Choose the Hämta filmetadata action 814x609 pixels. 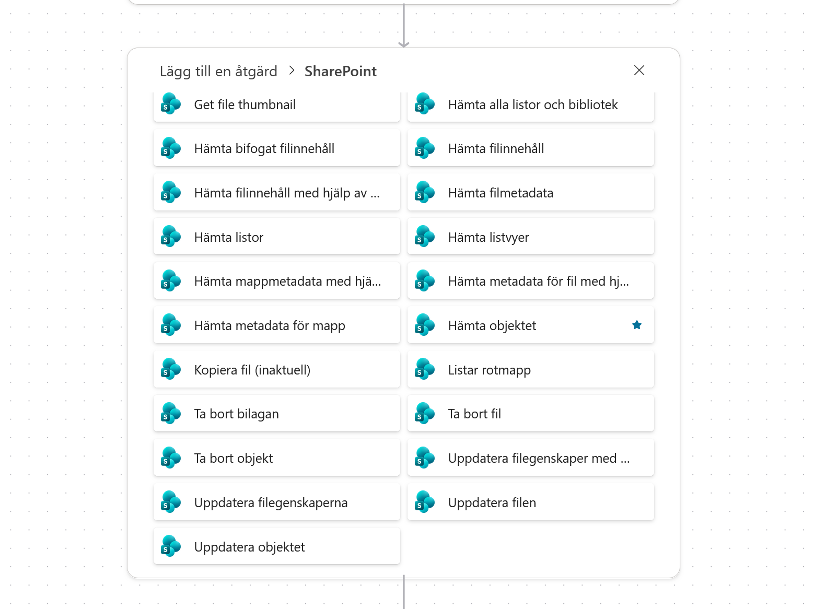pos(531,193)
